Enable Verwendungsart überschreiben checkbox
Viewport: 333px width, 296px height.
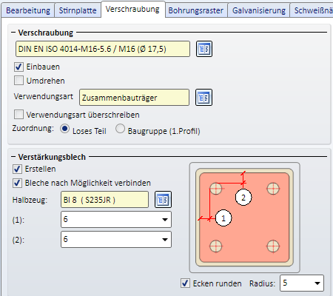click(x=19, y=115)
